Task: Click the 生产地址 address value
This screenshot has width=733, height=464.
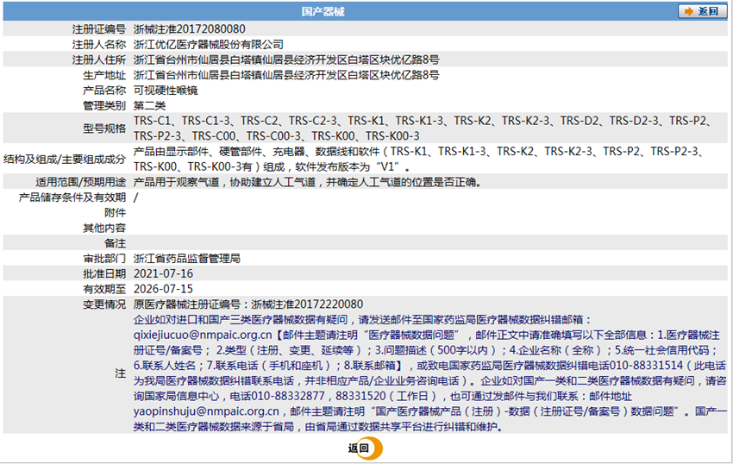Action: tap(286, 75)
